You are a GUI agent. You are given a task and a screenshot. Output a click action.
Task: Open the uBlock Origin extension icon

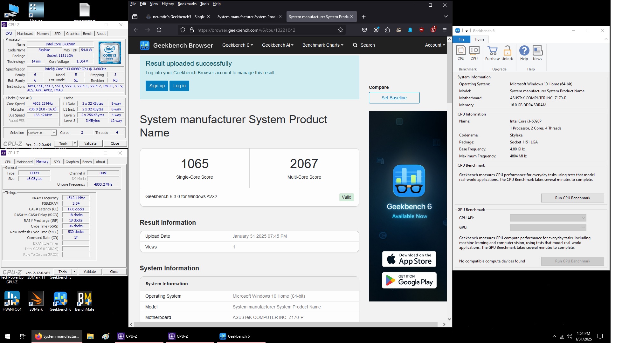(422, 30)
